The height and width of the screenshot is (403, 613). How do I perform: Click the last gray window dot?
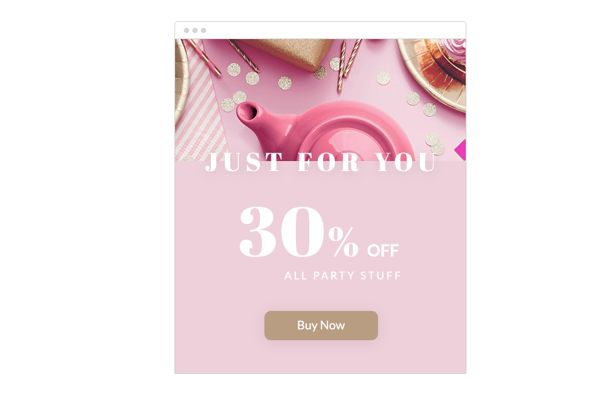pos(203,30)
